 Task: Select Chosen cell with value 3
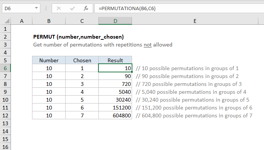click(x=82, y=84)
